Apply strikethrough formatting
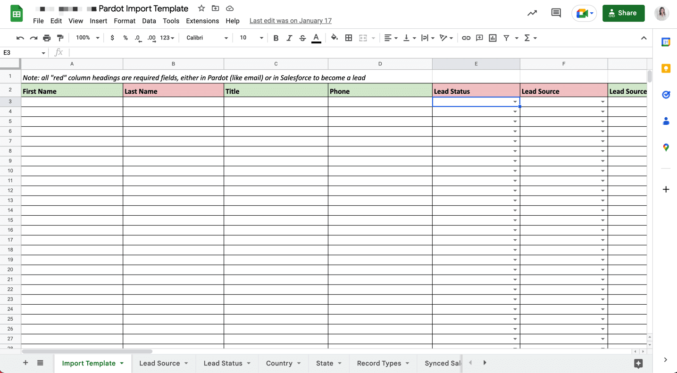 pyautogui.click(x=302, y=38)
